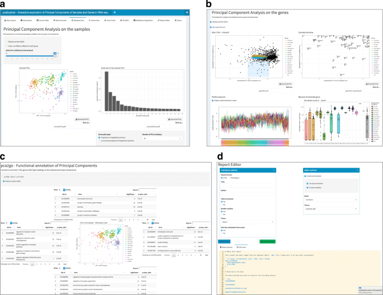Open the Data Upload tab in panel a
Screen dimensions: 383x295
click(10, 21)
